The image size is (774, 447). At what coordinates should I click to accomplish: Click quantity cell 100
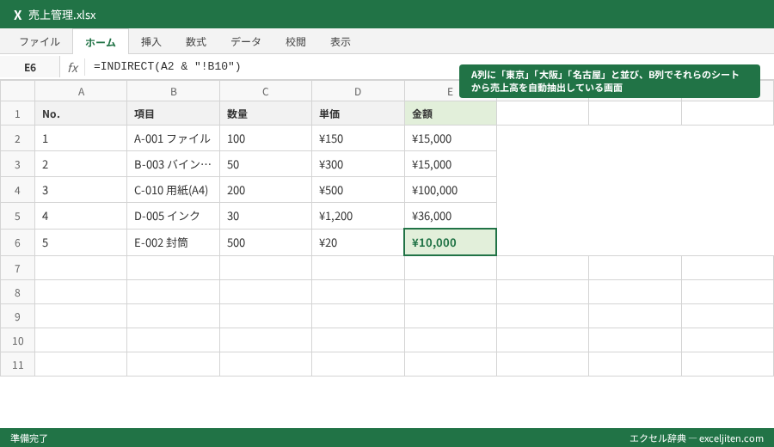(x=266, y=138)
